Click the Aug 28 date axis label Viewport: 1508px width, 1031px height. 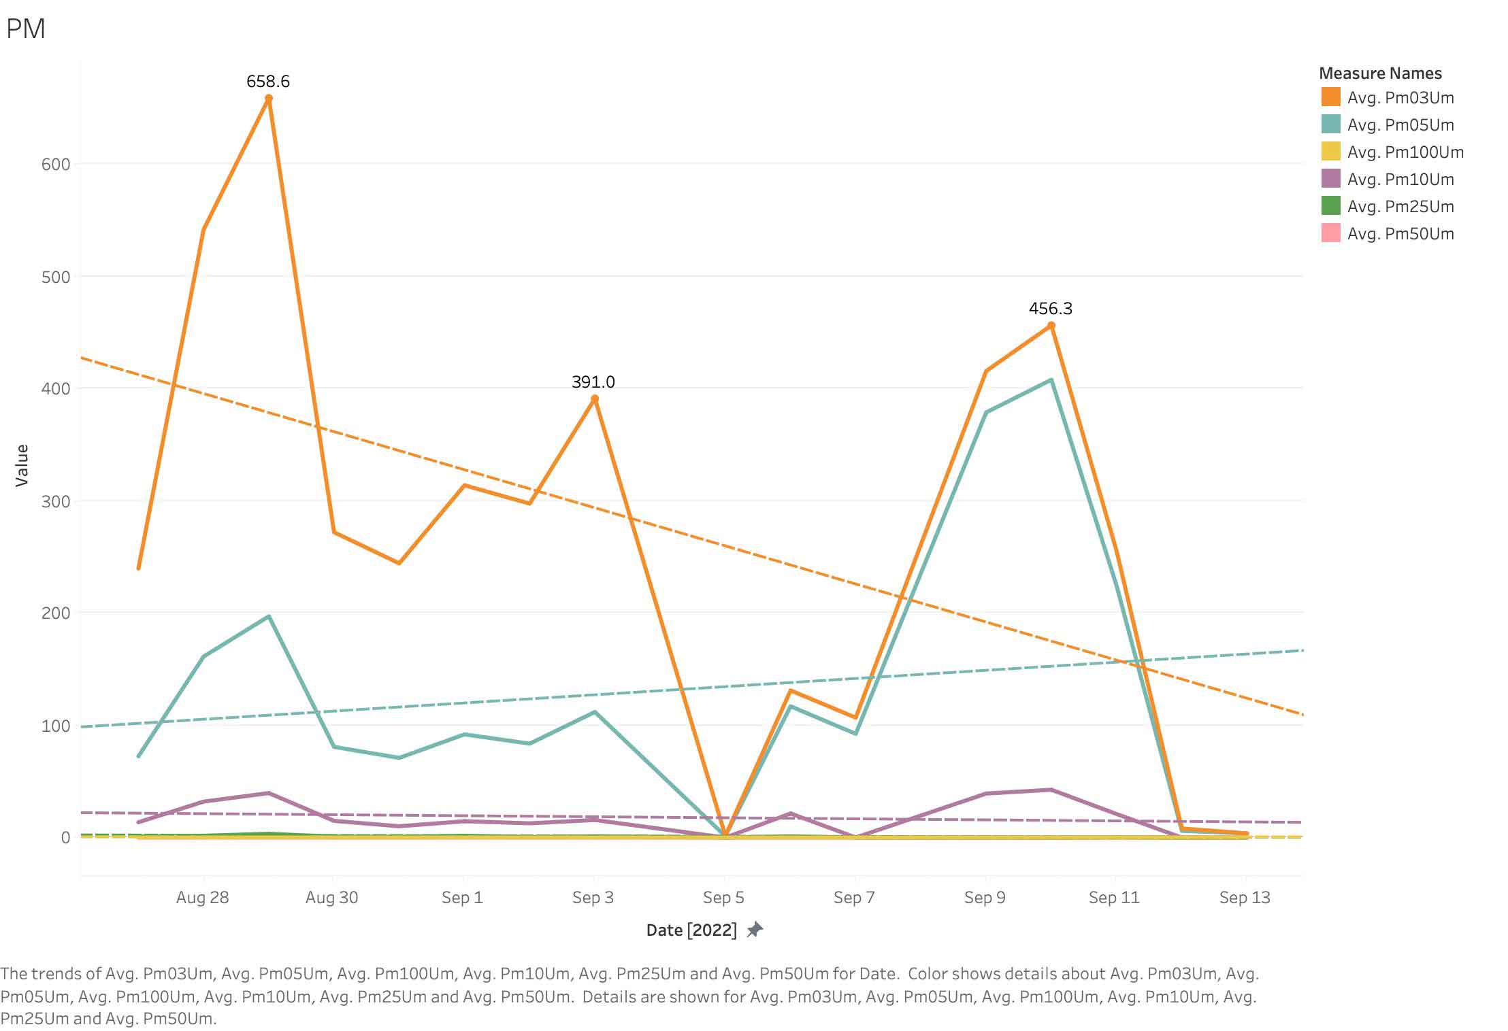202,898
